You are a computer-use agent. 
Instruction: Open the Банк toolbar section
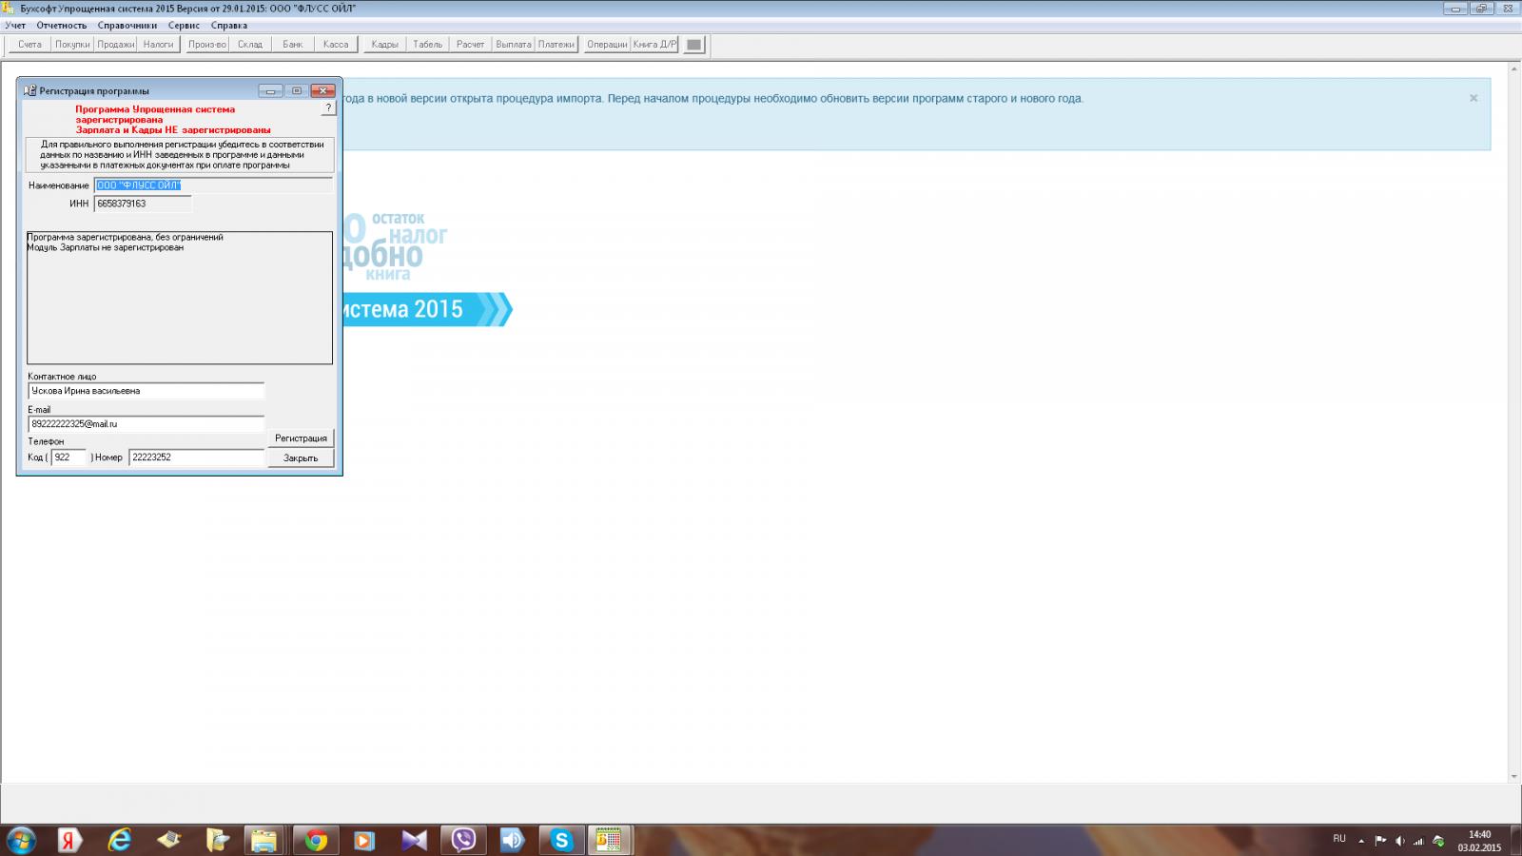click(x=292, y=45)
